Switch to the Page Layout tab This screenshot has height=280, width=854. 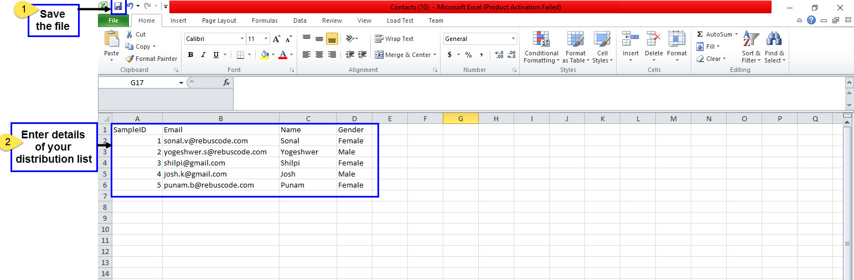click(219, 20)
